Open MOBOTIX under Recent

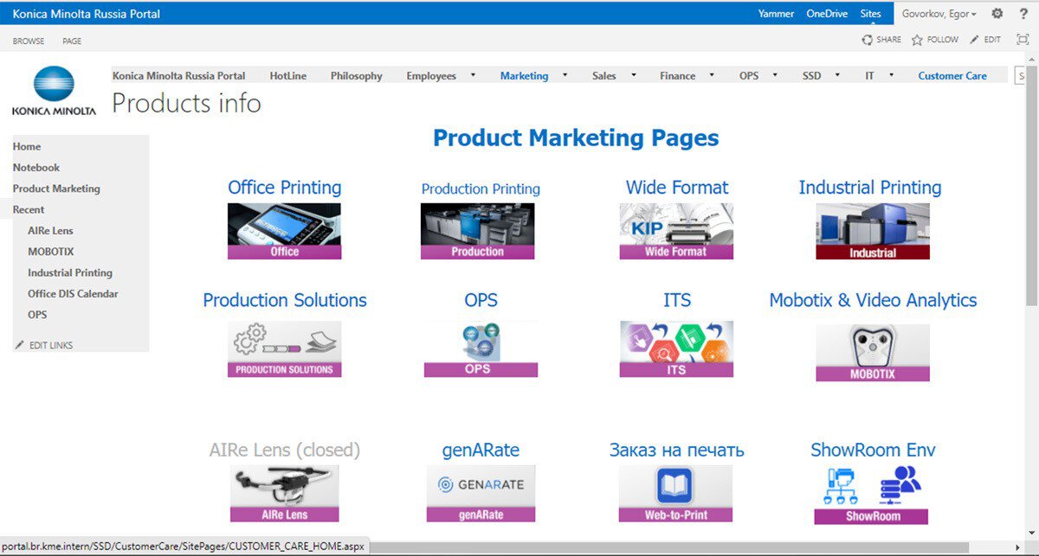pos(50,252)
